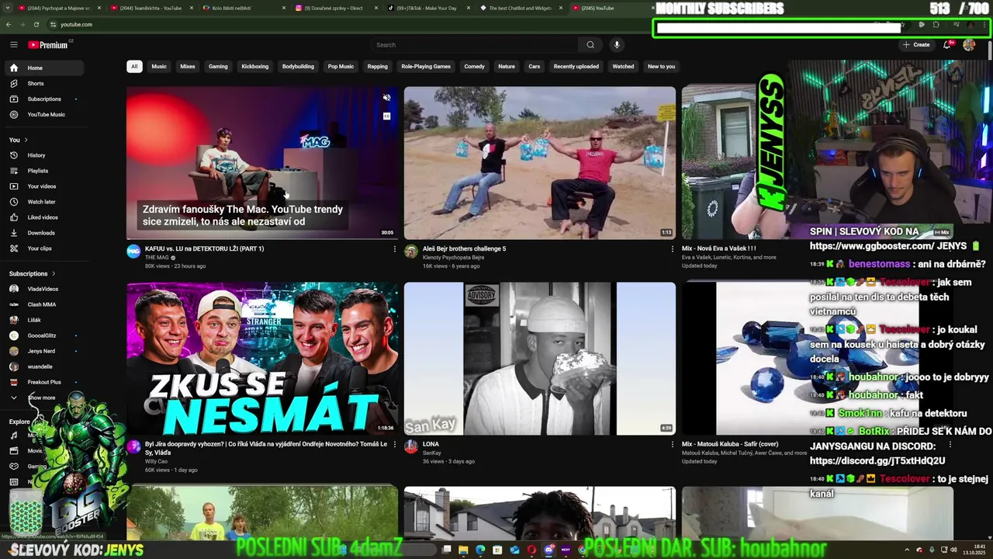
Task: Open Subscriptions in the sidebar
Action: [x=43, y=99]
